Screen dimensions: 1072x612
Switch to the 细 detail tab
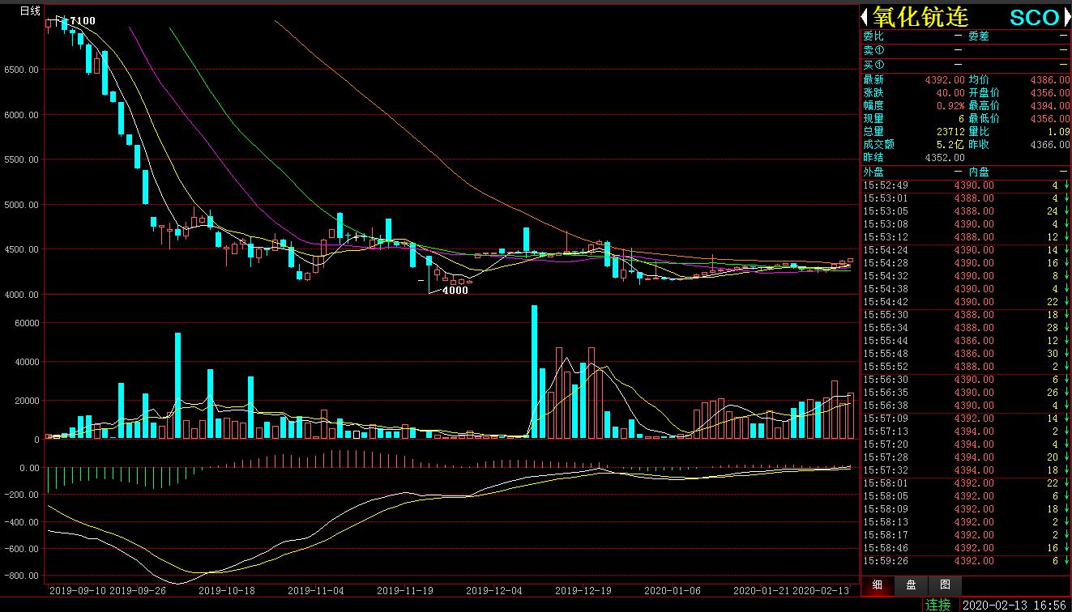point(877,585)
